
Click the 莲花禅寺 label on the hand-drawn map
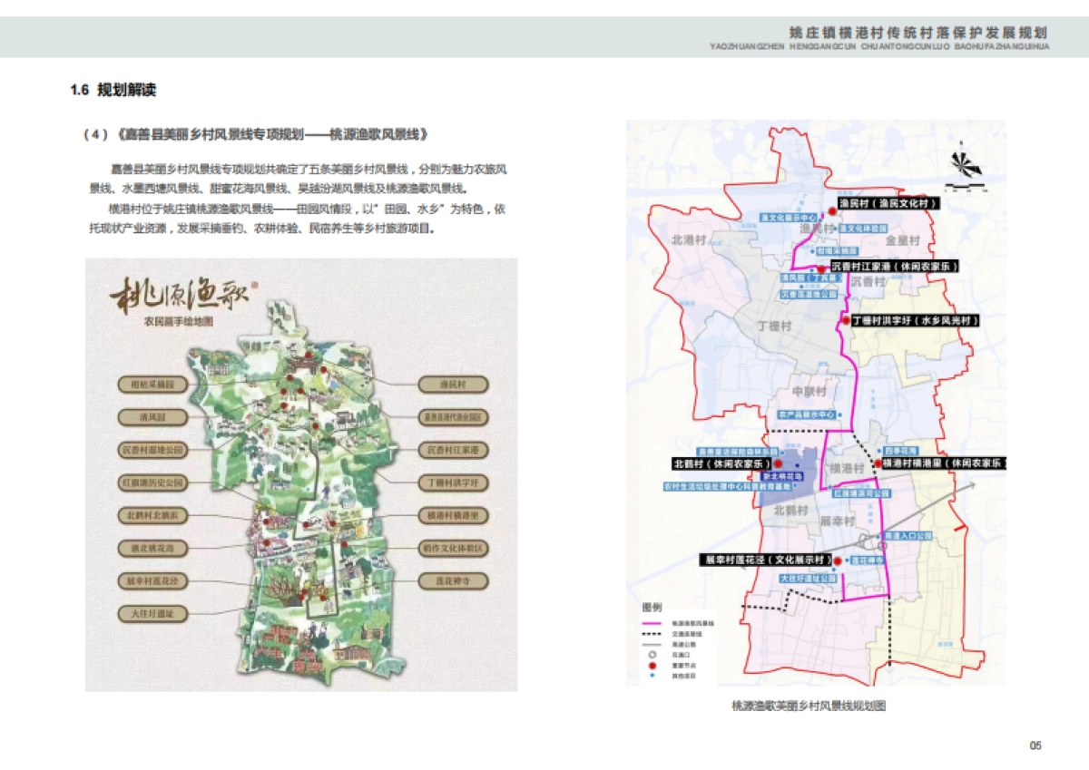(453, 580)
